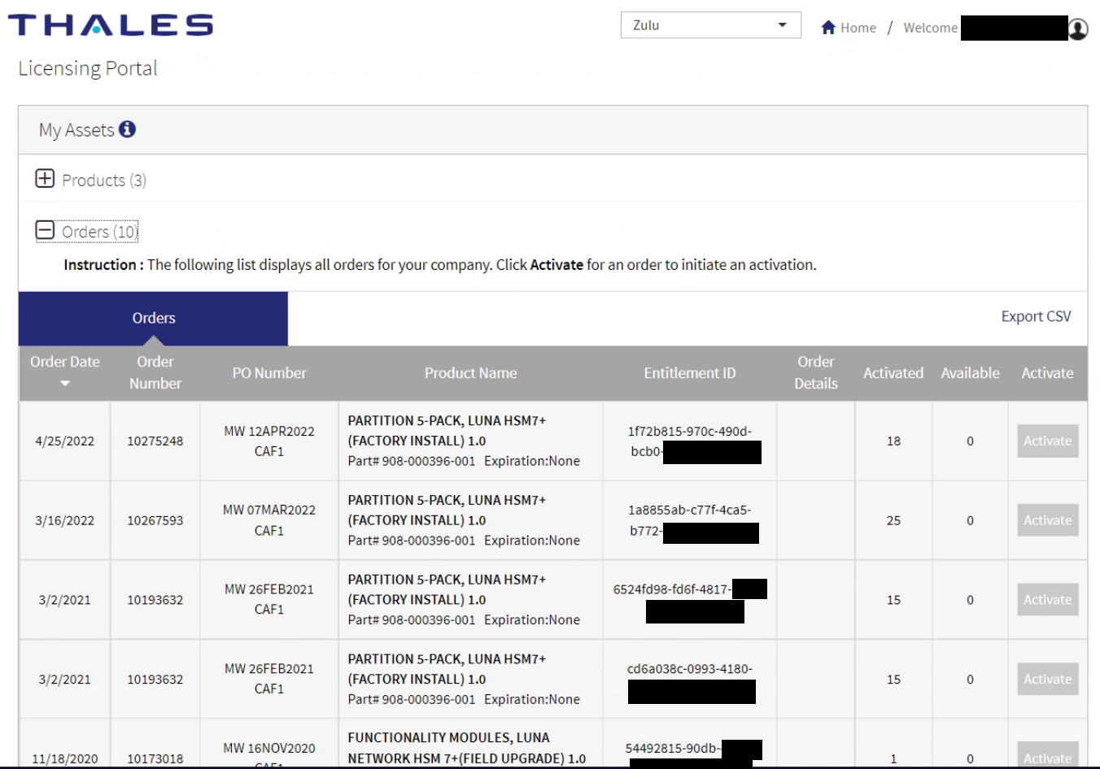Click the 11/18/2020 order date cell
Screen dimensions: 1100x769
pos(64,759)
